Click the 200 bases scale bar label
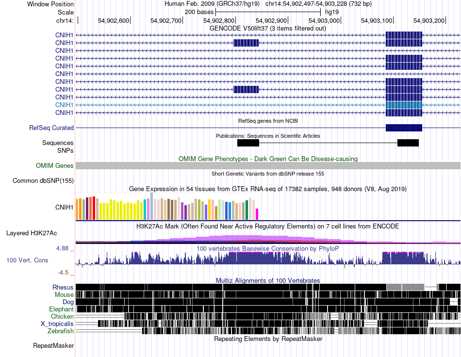This screenshot has width=461, height=357. (199, 12)
